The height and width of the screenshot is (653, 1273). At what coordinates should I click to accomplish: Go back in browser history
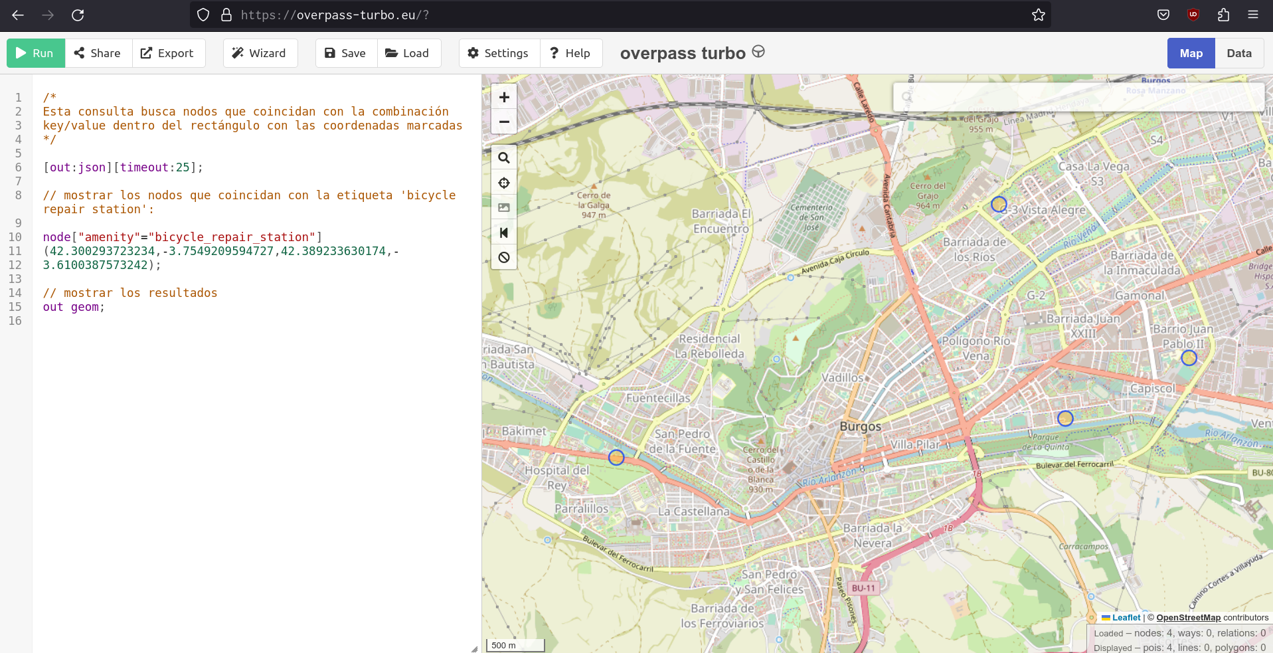tap(18, 15)
